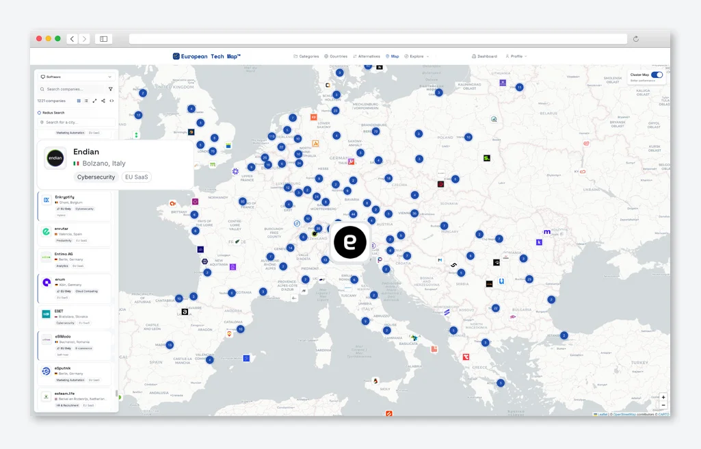The image size is (701, 449).
Task: Go to the Categories nav item
Action: click(306, 56)
